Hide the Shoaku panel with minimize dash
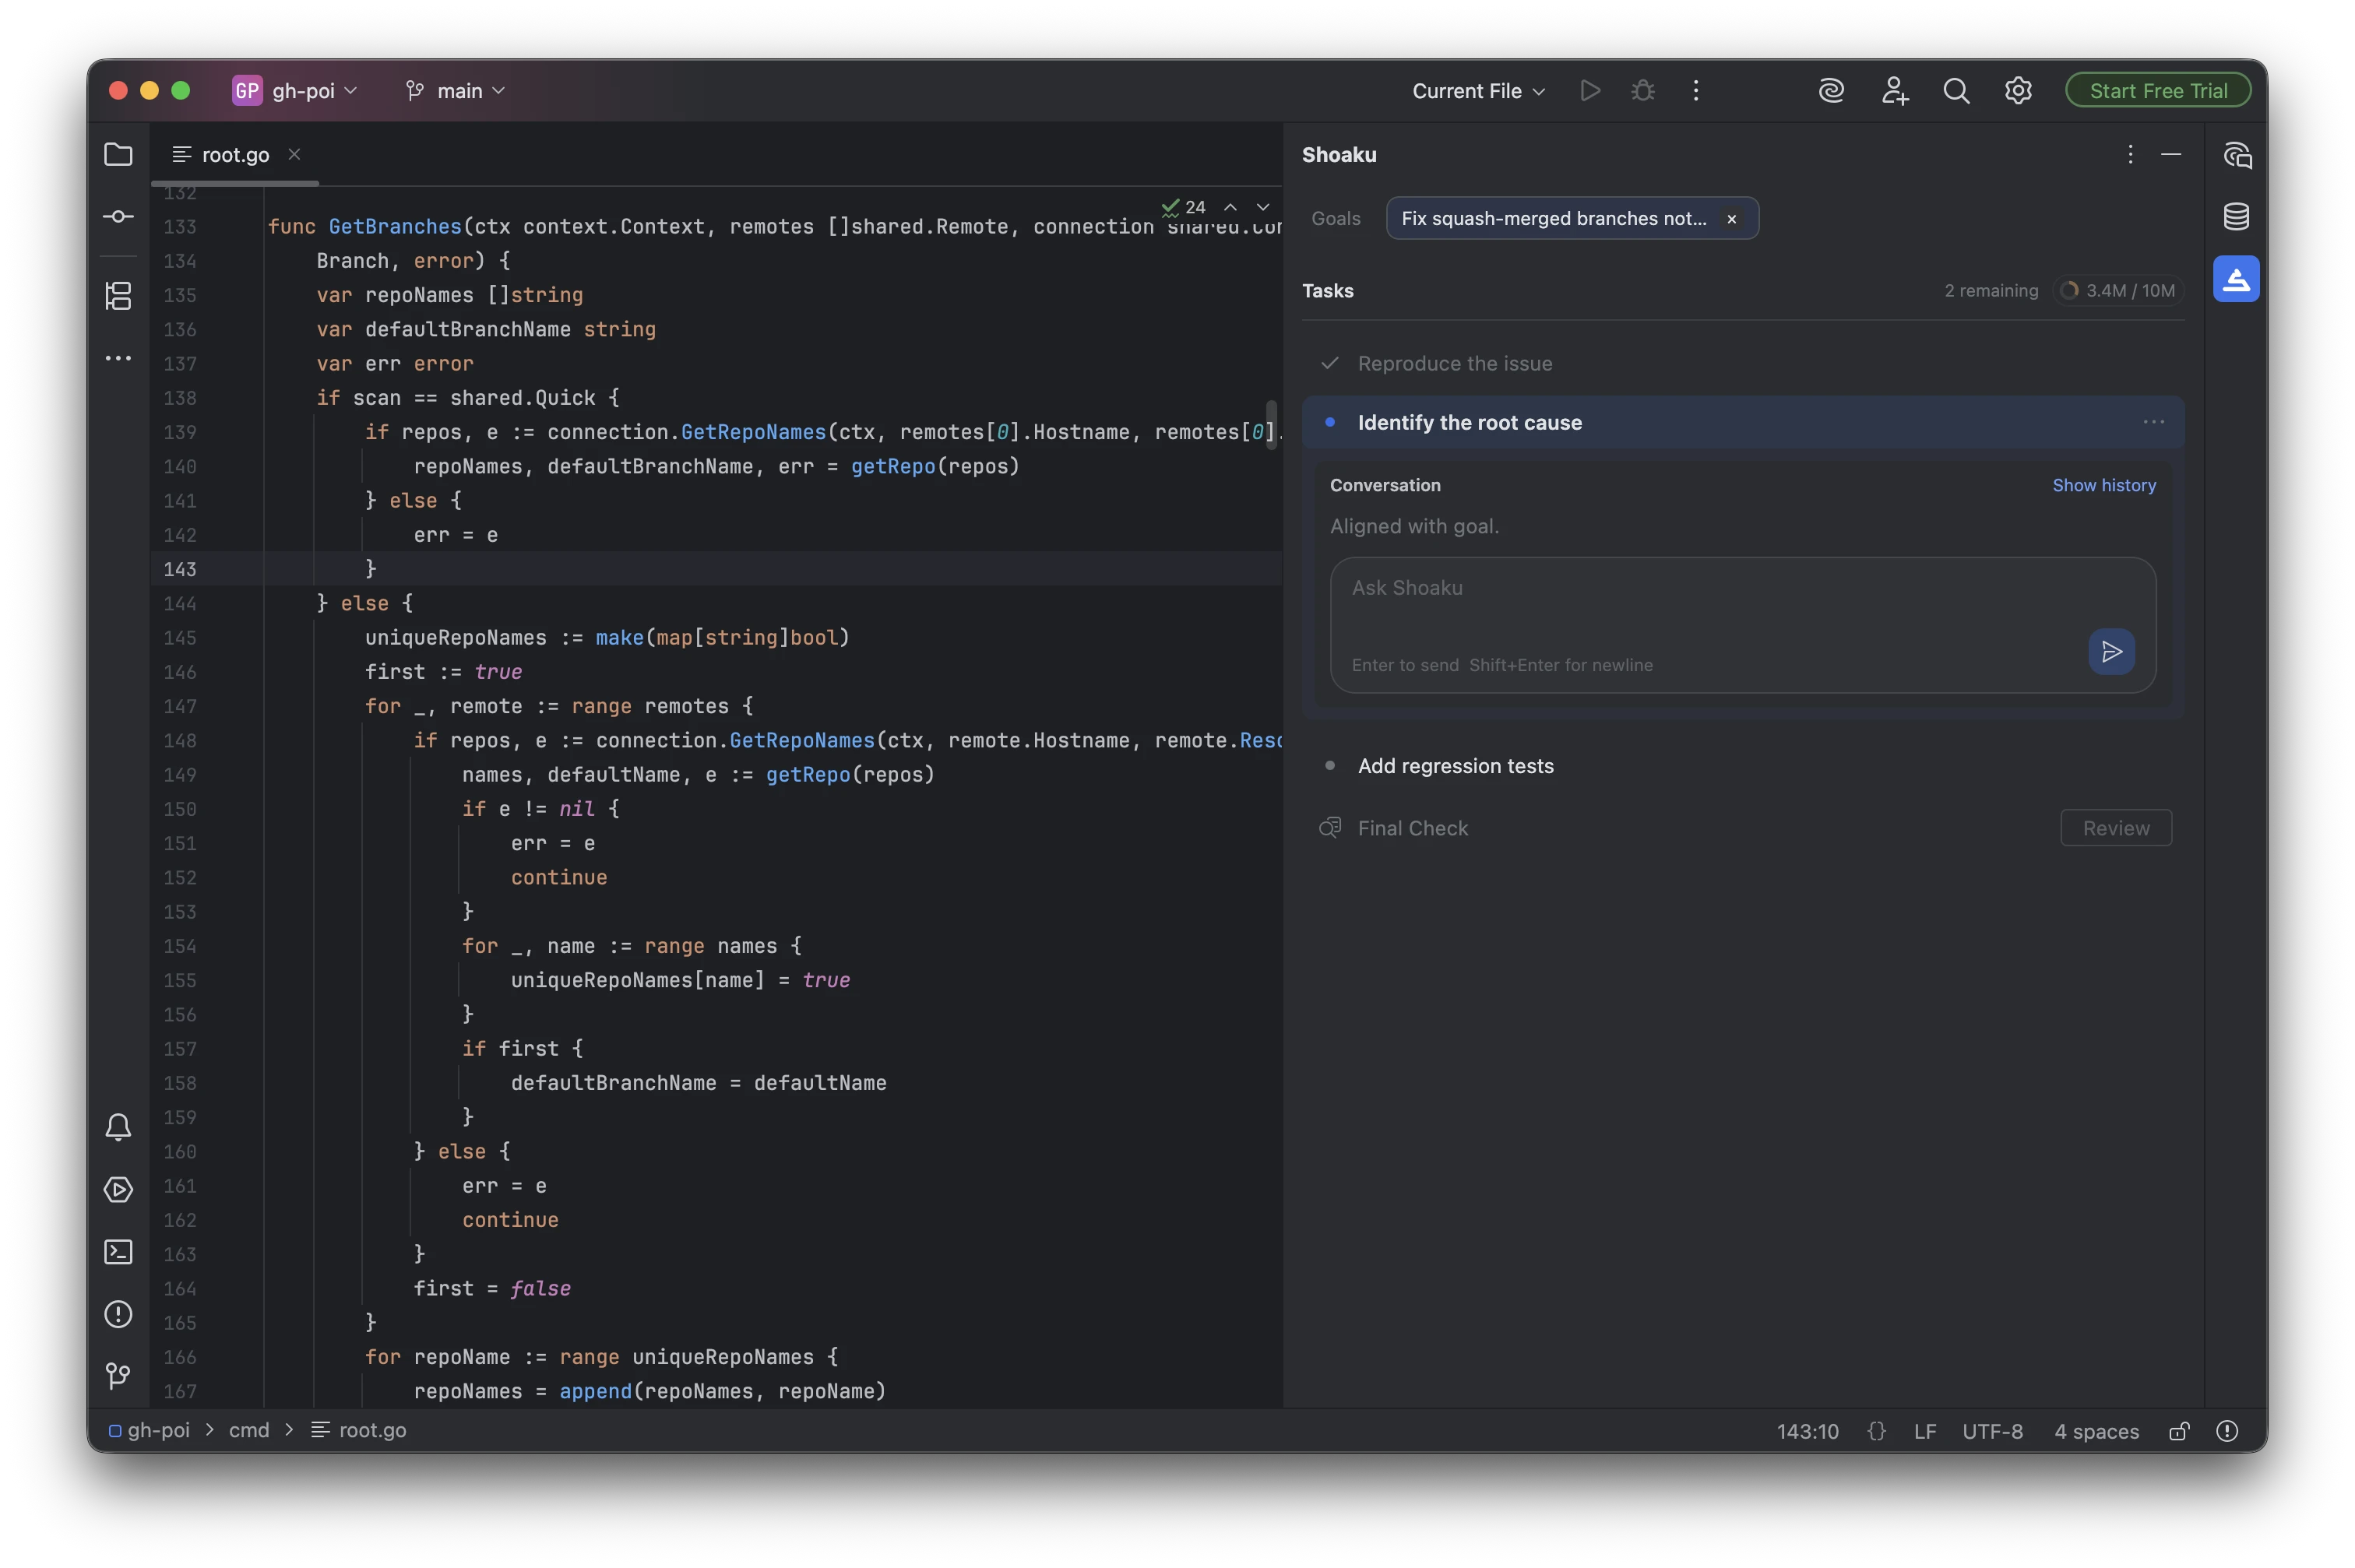 pos(2170,154)
